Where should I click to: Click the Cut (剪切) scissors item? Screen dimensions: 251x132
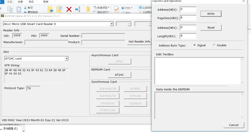click(x=29, y=8)
